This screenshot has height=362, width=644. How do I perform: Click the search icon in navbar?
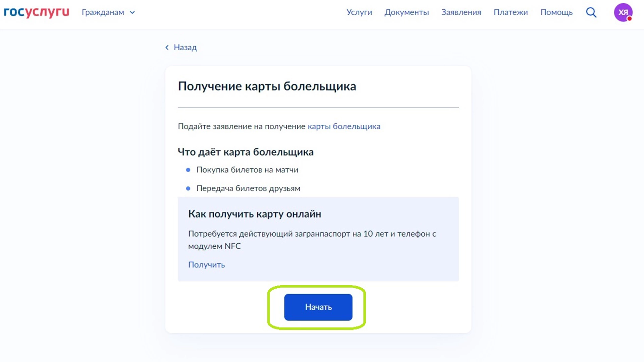(591, 12)
